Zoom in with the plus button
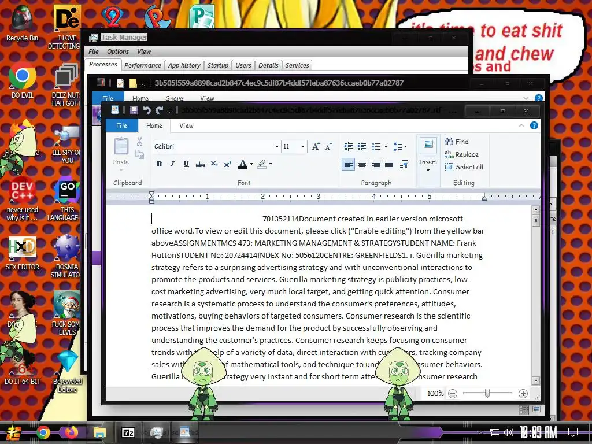 click(523, 394)
